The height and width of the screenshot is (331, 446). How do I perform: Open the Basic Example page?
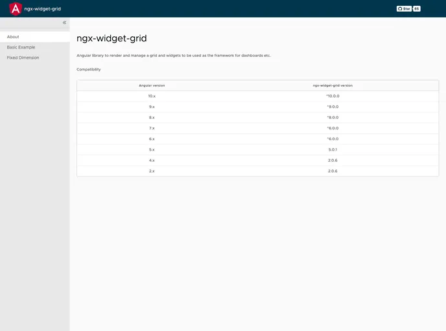[35, 47]
